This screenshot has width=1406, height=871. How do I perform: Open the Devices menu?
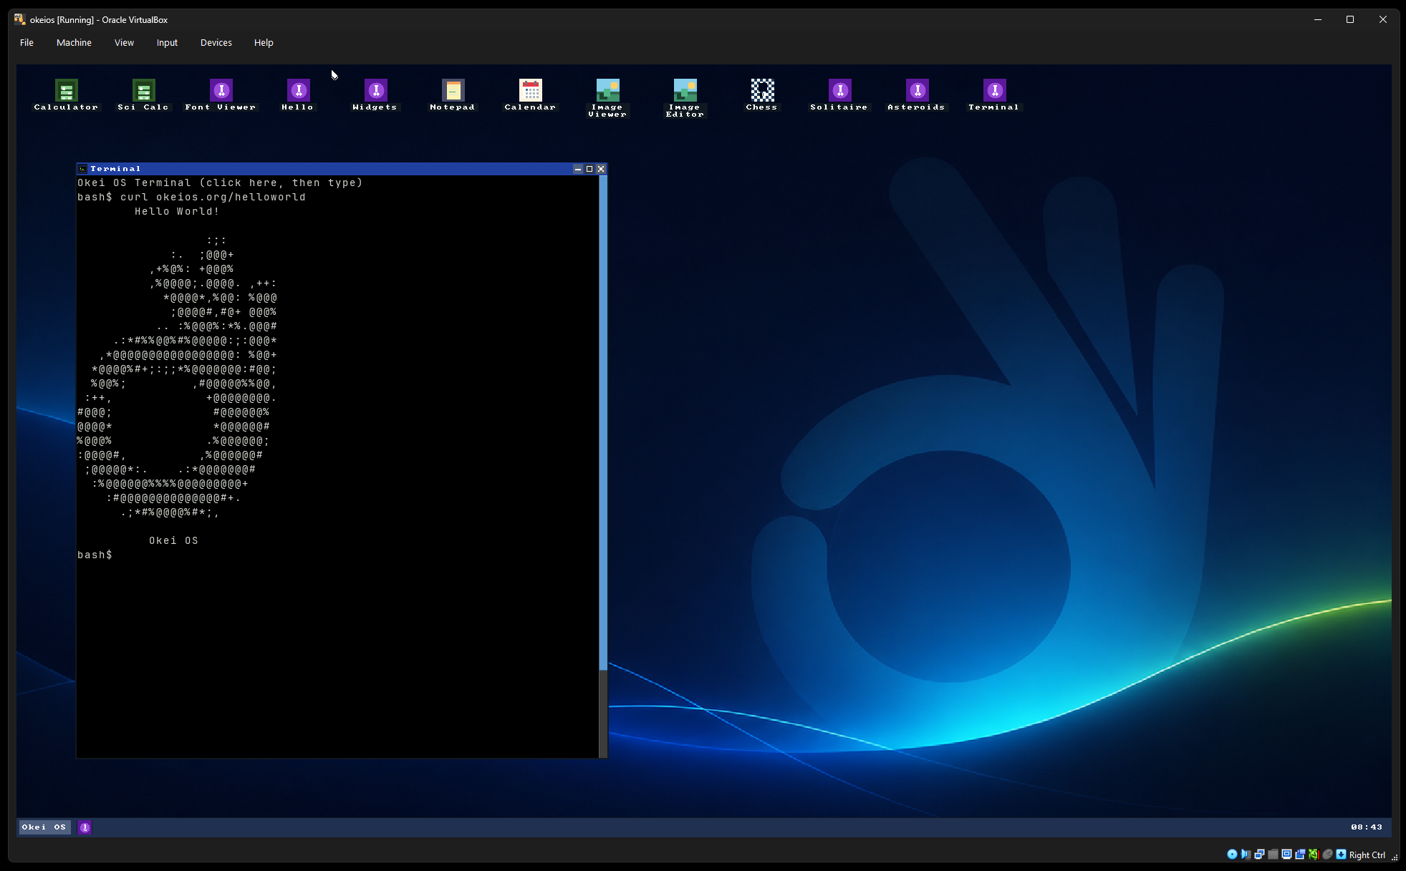pos(216,43)
